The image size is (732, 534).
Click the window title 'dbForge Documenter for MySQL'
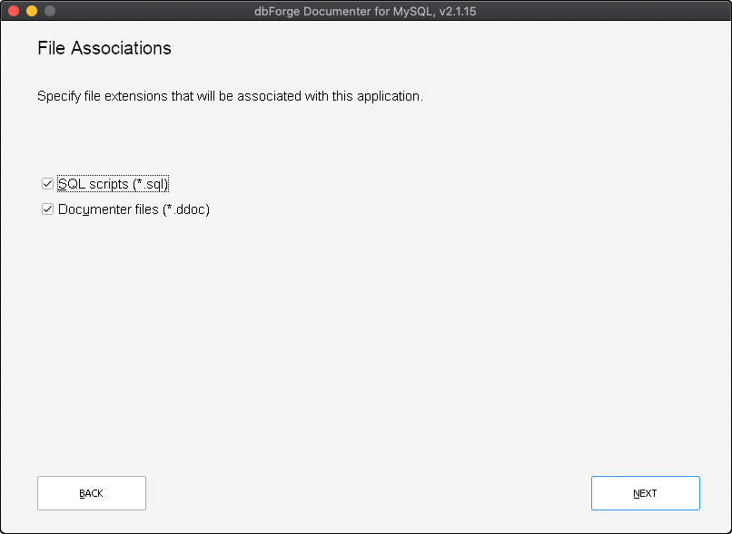pyautogui.click(x=365, y=11)
